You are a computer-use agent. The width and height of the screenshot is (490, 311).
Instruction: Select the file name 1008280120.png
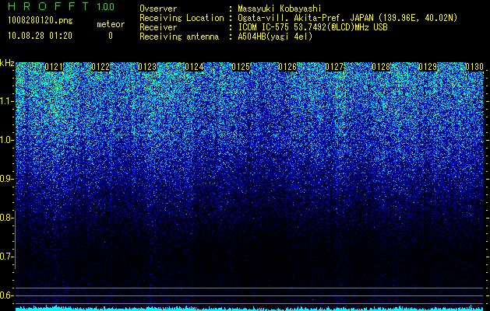point(41,20)
